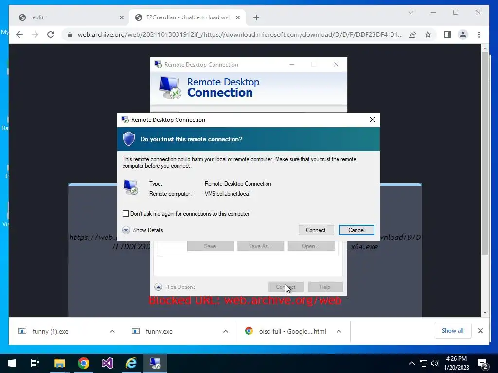Close the replit tab
498x373 pixels.
coord(121,17)
